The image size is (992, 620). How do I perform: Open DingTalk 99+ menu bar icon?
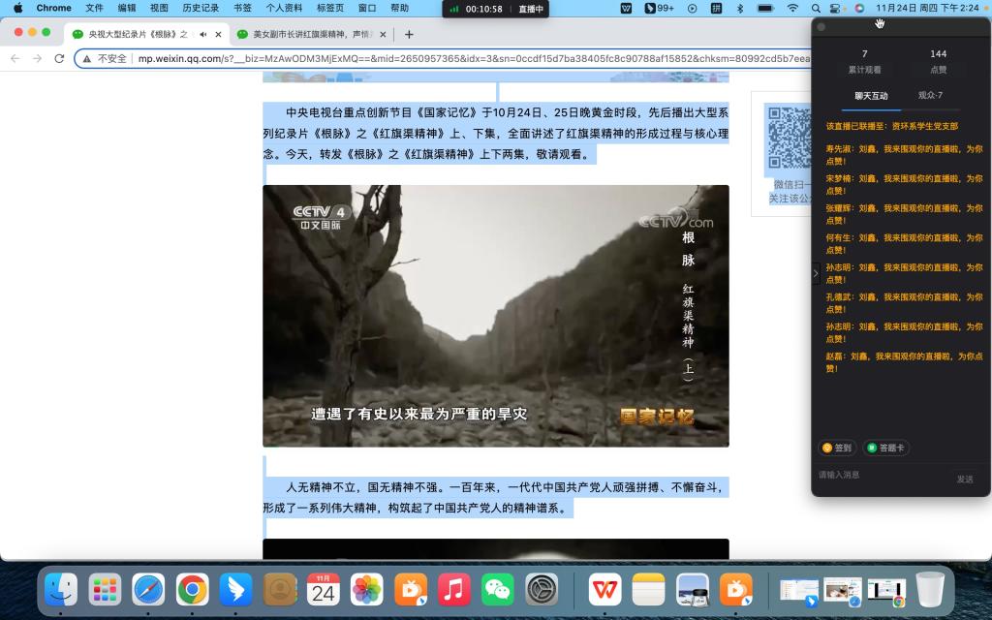(659, 8)
